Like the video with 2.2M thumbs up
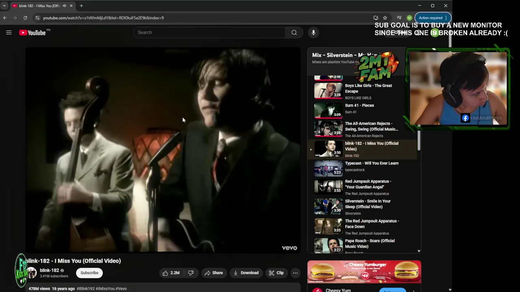The image size is (520, 292). (171, 273)
